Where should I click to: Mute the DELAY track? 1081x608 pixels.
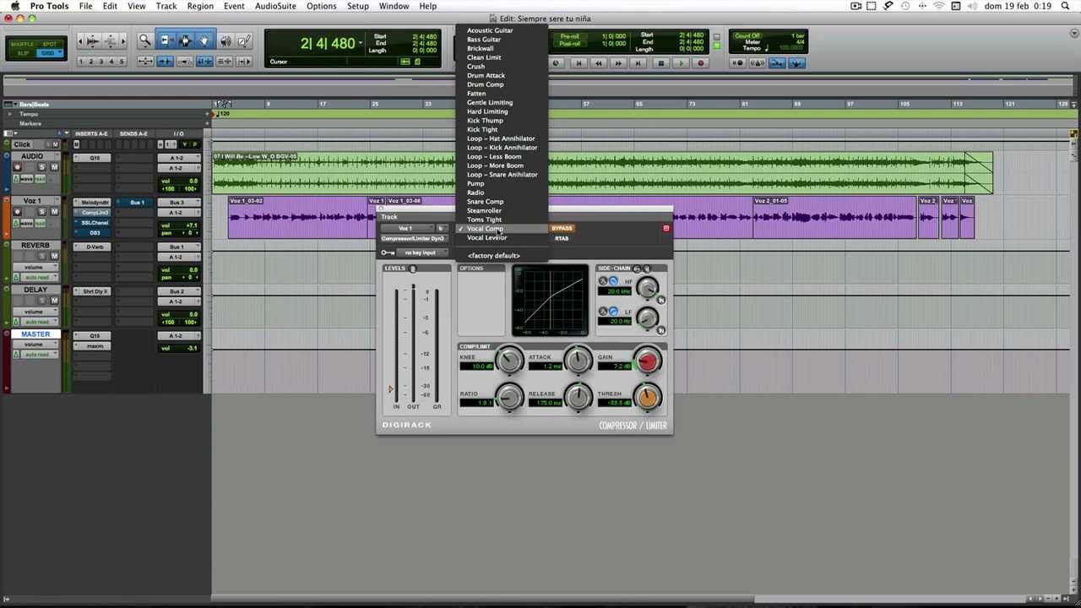55,301
